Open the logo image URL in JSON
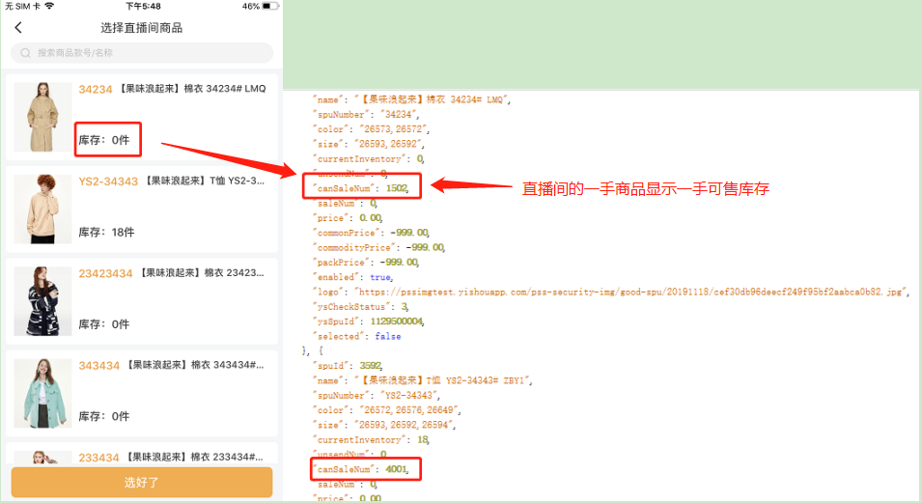922x503 pixels. pyautogui.click(x=629, y=292)
